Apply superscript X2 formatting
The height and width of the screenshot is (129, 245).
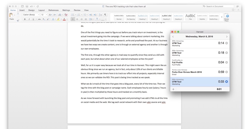48,19
